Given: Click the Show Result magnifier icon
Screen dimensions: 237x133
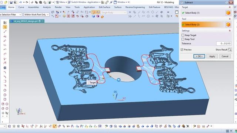Looking at the screenshot, I should click(230, 50).
